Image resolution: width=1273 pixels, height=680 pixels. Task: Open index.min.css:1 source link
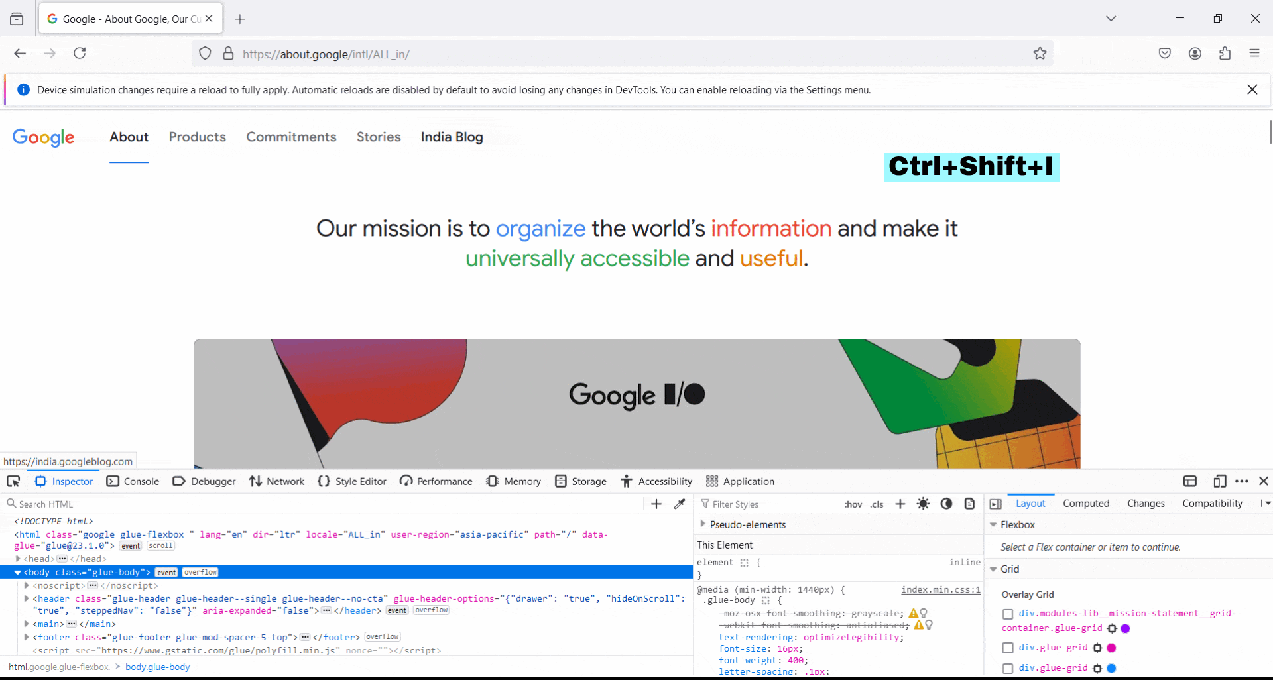[941, 589]
